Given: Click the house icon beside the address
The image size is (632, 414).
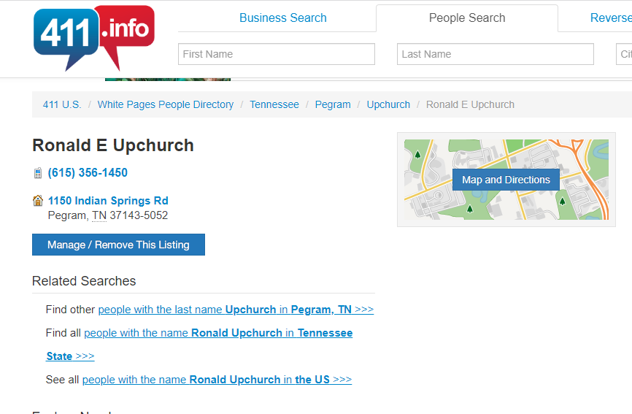Looking at the screenshot, I should point(38,201).
